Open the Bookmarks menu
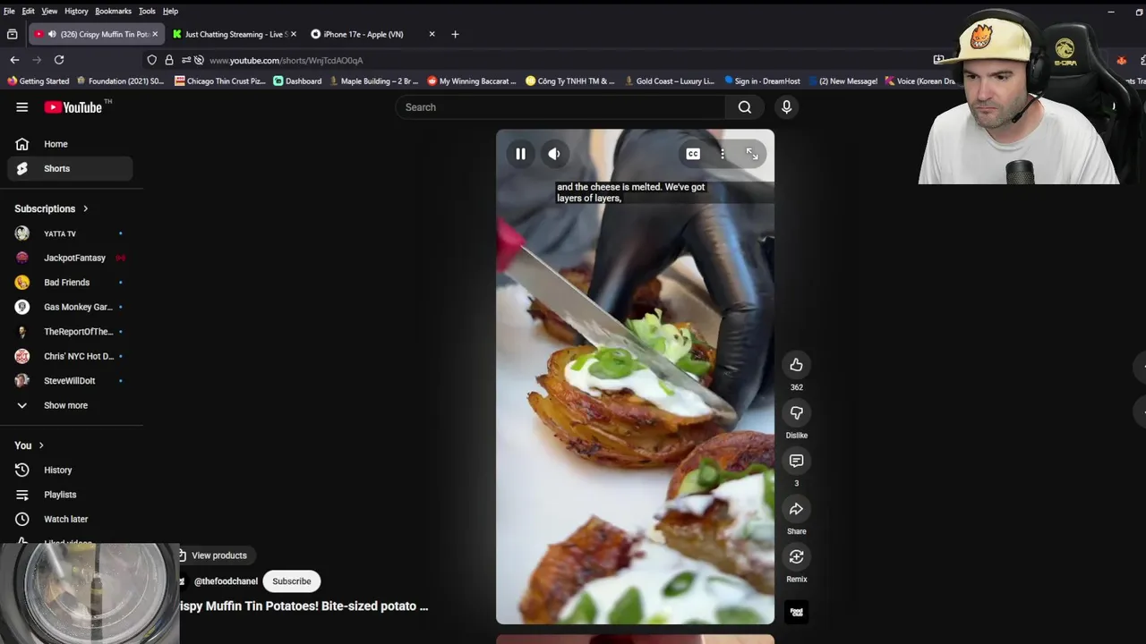Viewport: 1146px width, 644px height. click(x=113, y=11)
